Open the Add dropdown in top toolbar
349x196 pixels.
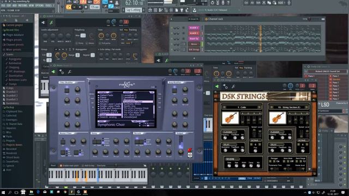(281, 3)
